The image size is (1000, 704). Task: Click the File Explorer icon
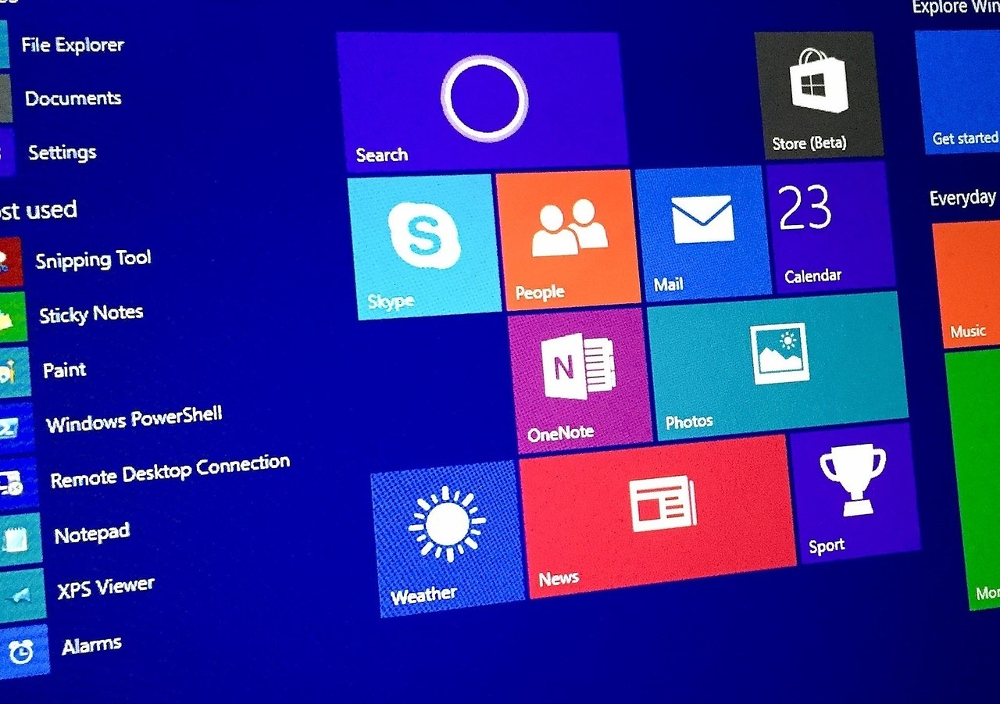tap(4, 44)
